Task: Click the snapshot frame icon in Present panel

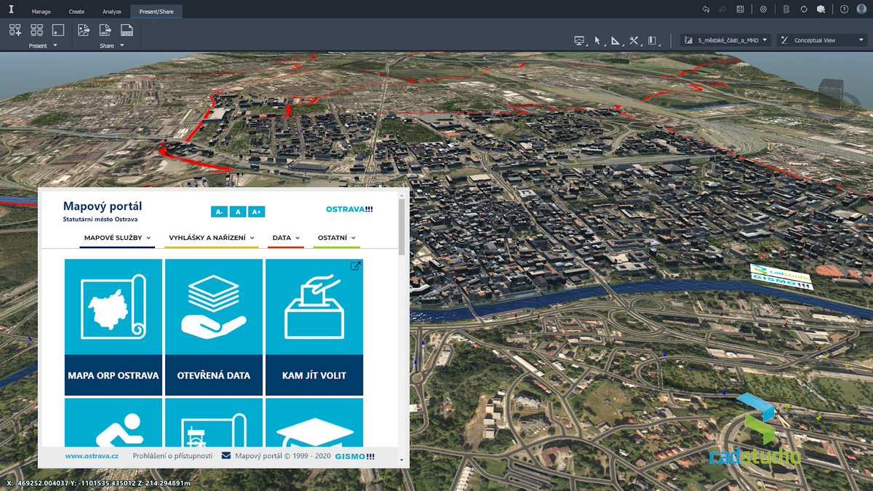Action: point(58,30)
